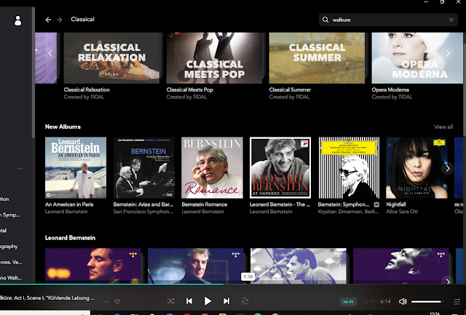Toggle repeat mode

coord(245,301)
